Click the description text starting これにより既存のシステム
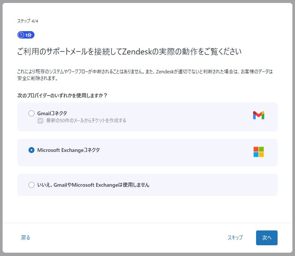295x256 pixels. coord(145,75)
